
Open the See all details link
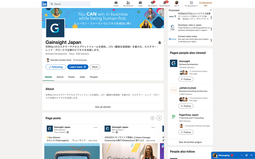(x=103, y=107)
